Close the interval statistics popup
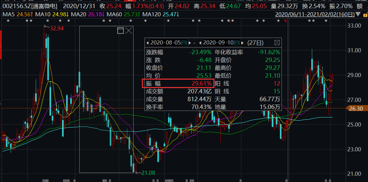Image resolution: width=368 pixels, height=182 pixels. coord(277,43)
